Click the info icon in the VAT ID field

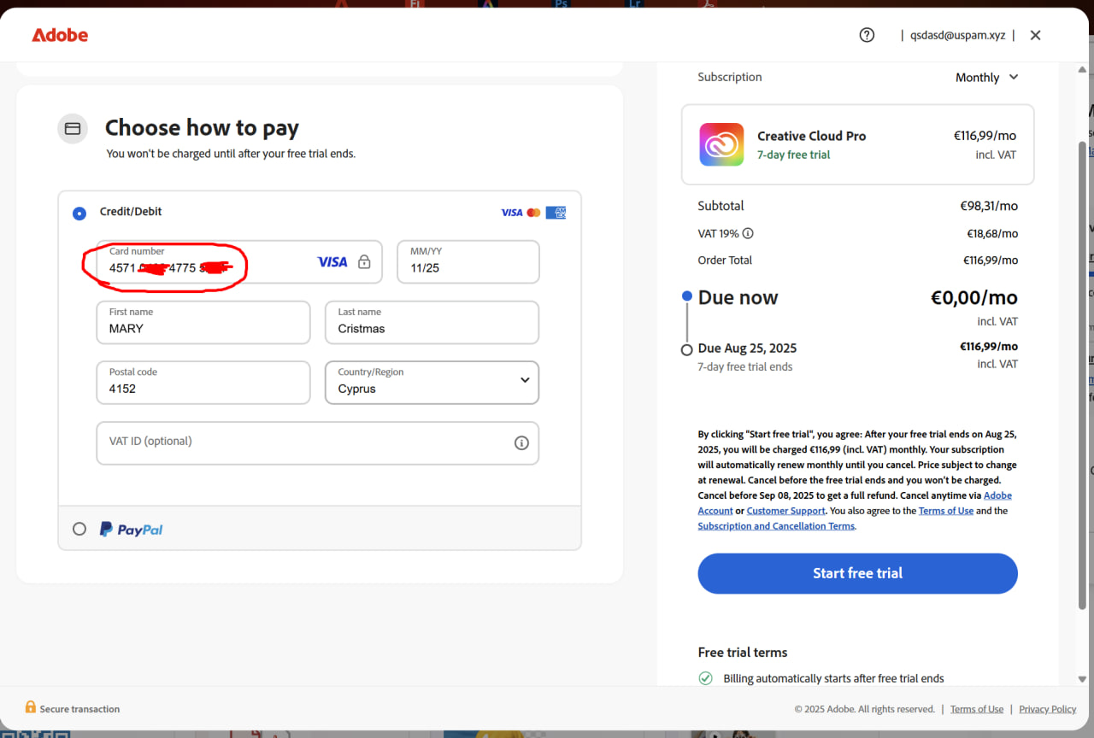pyautogui.click(x=521, y=442)
